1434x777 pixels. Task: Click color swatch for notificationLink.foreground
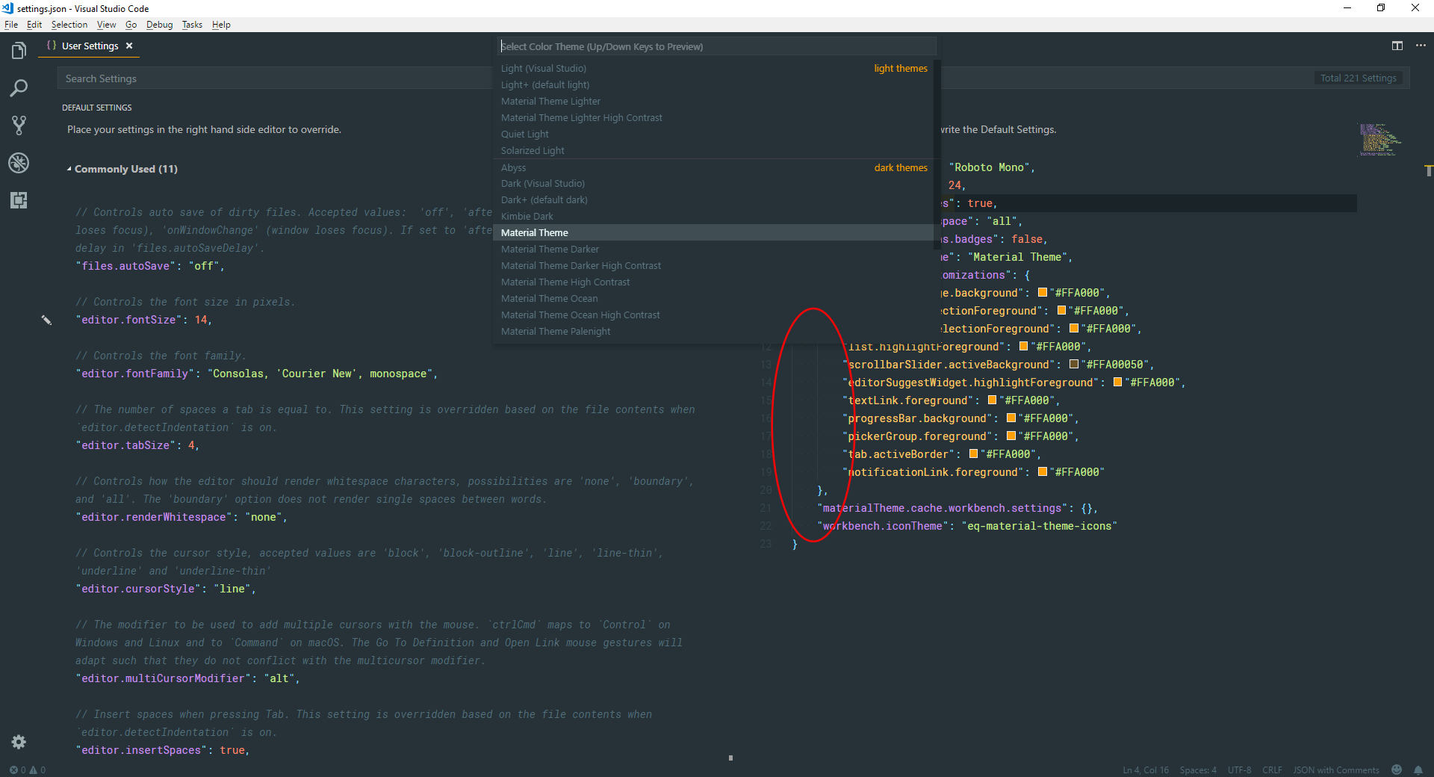[1042, 472]
